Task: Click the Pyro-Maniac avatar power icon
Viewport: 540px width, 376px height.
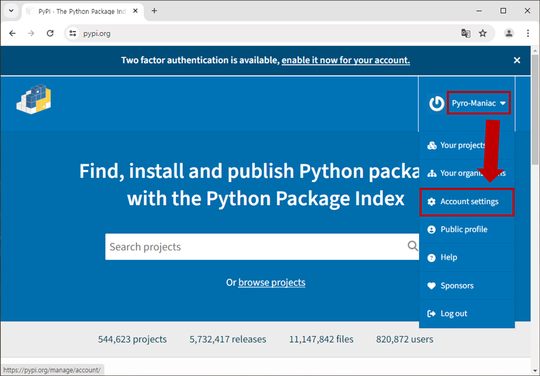Action: tap(437, 103)
